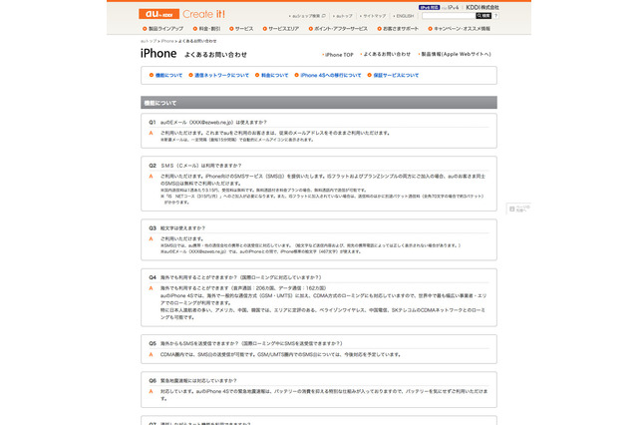Click the iPhone page heading
Screen dimensions: 638x425
click(x=159, y=53)
